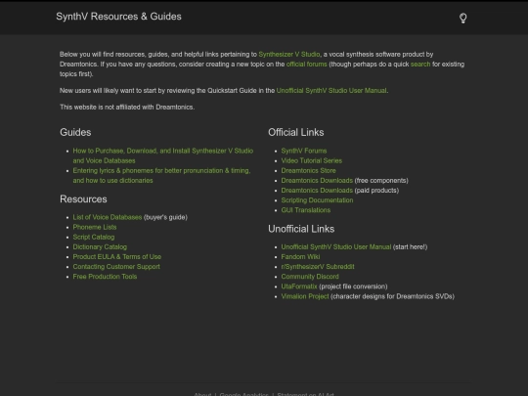Open Free Production Tools

point(105,277)
